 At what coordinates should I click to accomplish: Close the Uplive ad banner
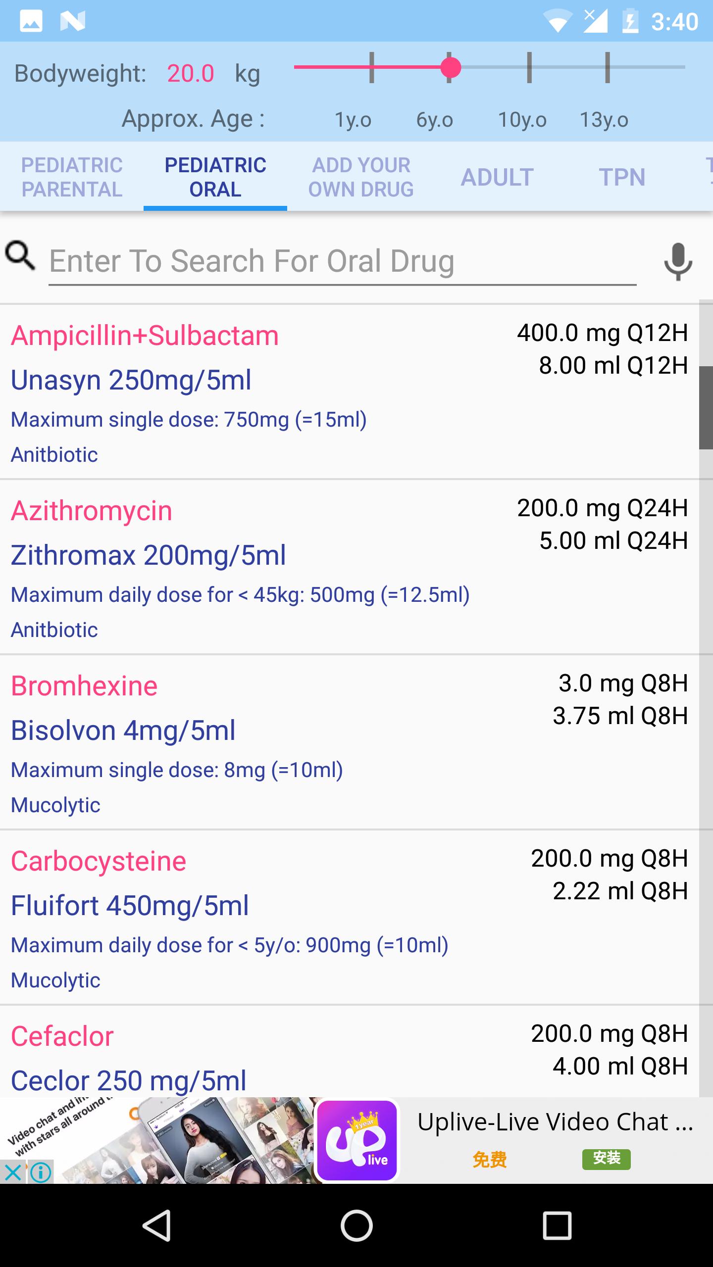click(x=12, y=1172)
